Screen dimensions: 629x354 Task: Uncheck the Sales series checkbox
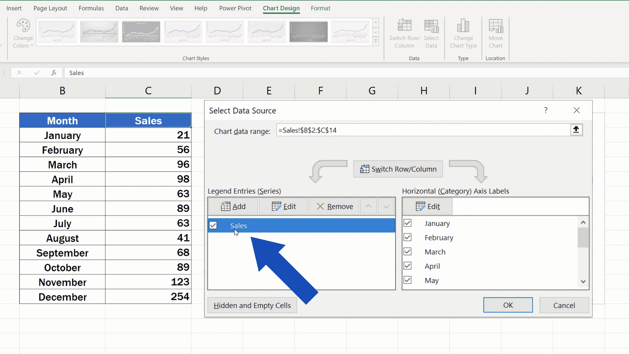[213, 226]
